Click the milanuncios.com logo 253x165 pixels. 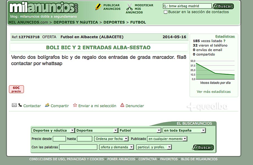click(x=43, y=8)
